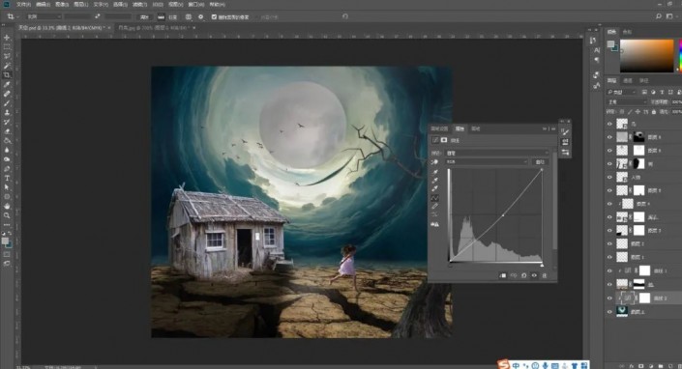Select the Move tool
The width and height of the screenshot is (682, 369).
click(x=7, y=38)
